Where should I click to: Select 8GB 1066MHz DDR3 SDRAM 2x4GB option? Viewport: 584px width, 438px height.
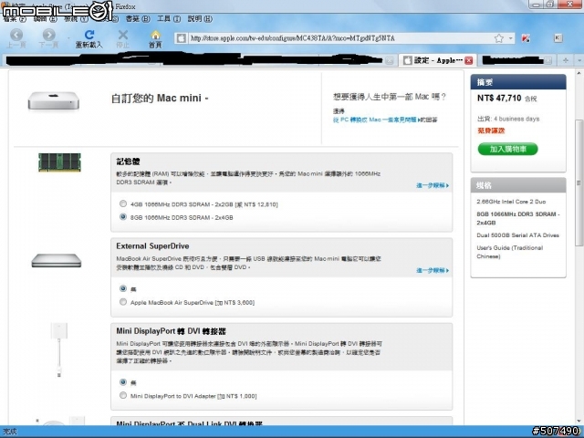pyautogui.click(x=123, y=217)
